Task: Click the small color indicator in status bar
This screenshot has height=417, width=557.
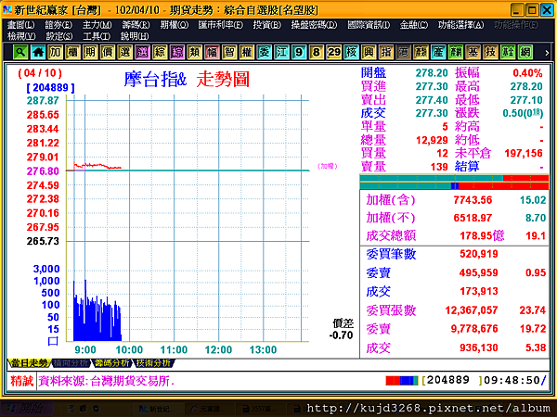Action: pos(402,381)
